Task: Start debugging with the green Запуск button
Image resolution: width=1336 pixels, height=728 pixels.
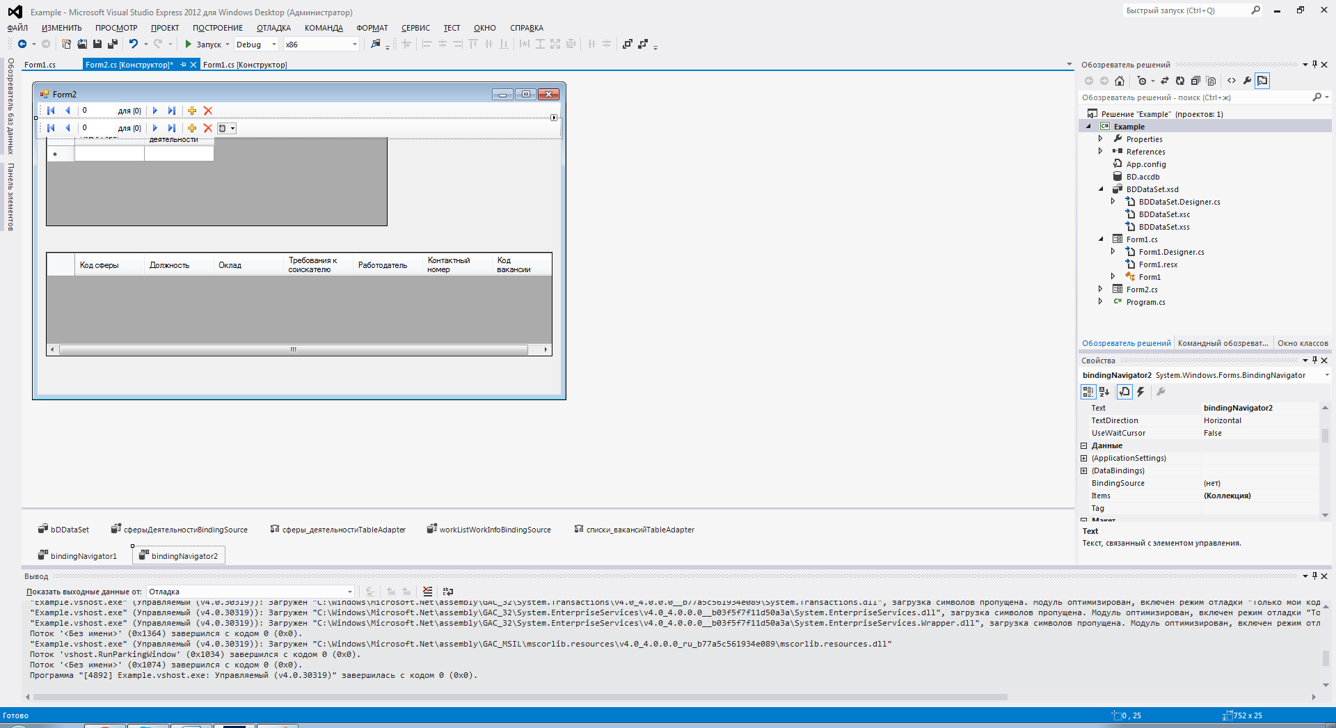Action: point(202,44)
